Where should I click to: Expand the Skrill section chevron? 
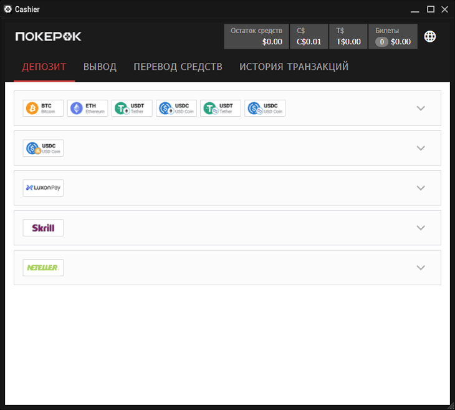click(421, 228)
